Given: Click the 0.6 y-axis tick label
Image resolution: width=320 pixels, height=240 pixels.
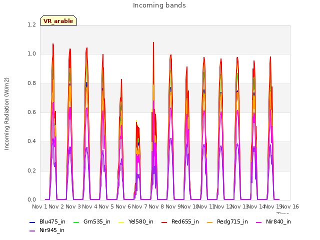Looking at the screenshot, I should tap(31, 112).
